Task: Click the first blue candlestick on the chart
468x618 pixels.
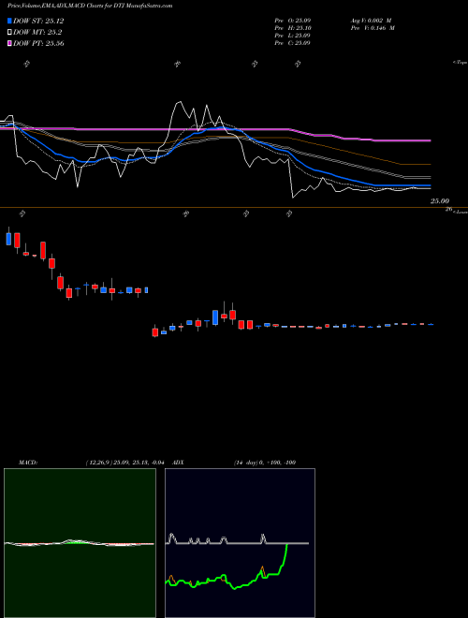Action: pos(8,239)
